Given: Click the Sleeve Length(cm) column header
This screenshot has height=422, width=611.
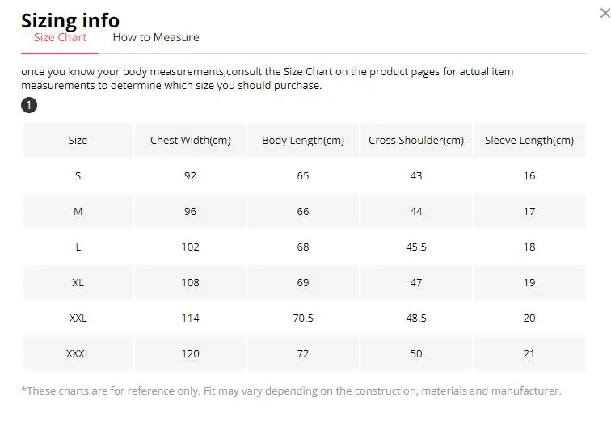Looking at the screenshot, I should click(x=529, y=140).
